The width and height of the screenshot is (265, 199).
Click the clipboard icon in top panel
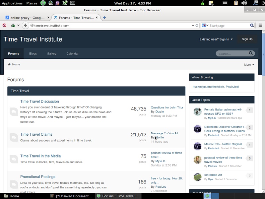point(236,3)
